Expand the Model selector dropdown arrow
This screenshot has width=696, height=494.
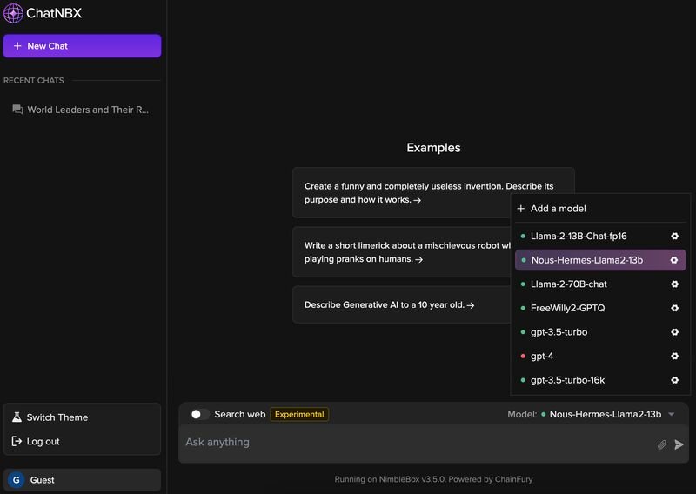click(672, 415)
